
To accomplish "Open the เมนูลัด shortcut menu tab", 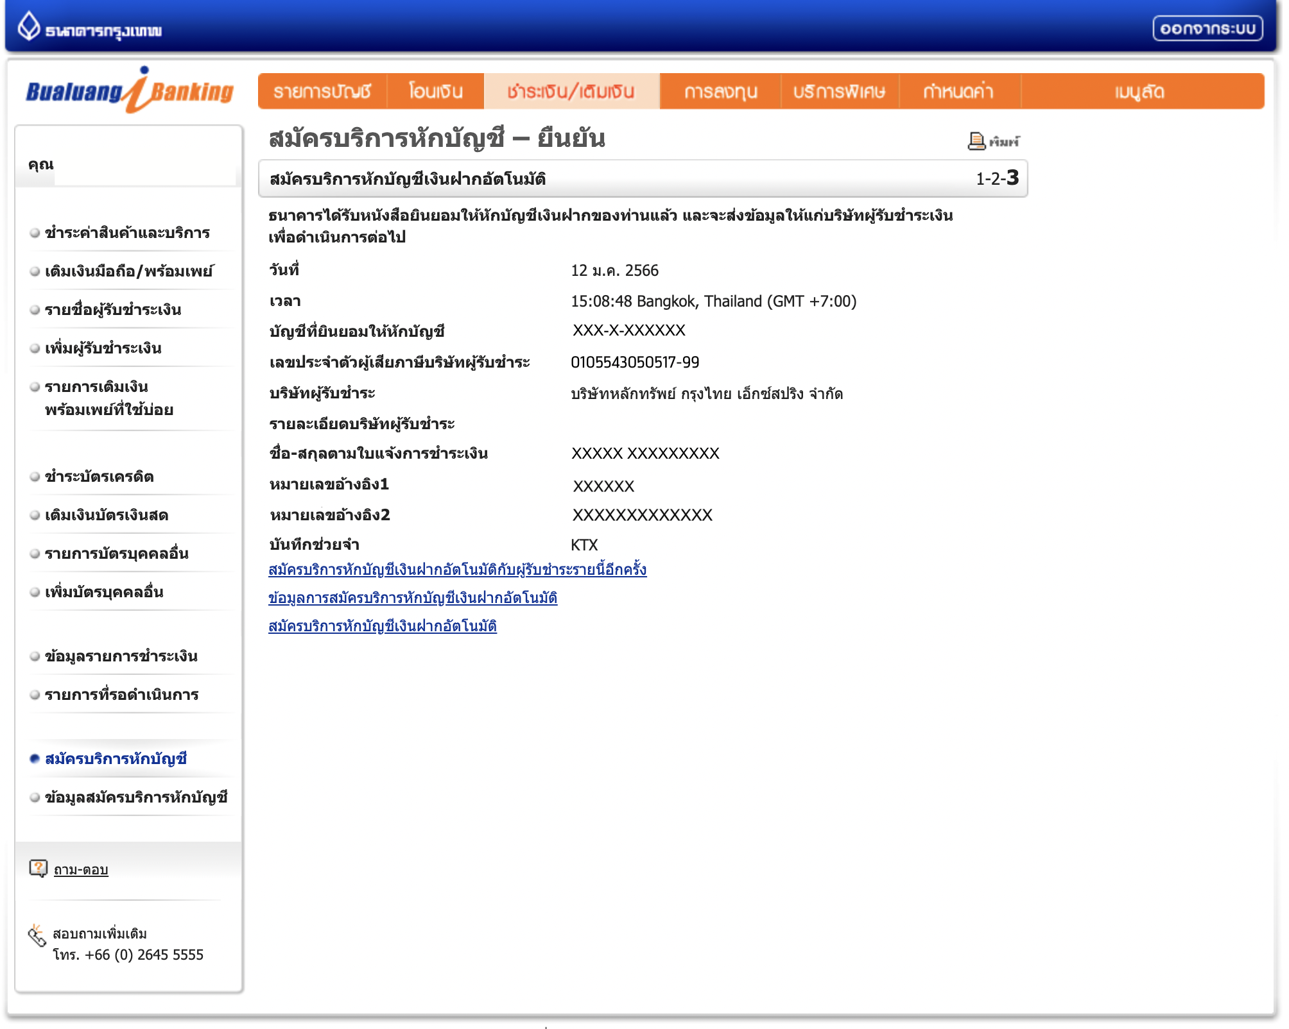I will click(1139, 92).
